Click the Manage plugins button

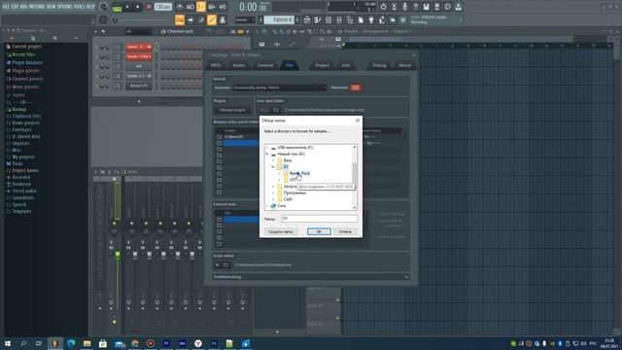pyautogui.click(x=232, y=110)
